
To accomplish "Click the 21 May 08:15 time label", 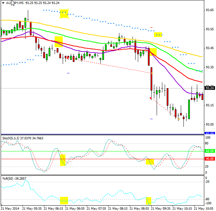I will click(x=118, y=208).
